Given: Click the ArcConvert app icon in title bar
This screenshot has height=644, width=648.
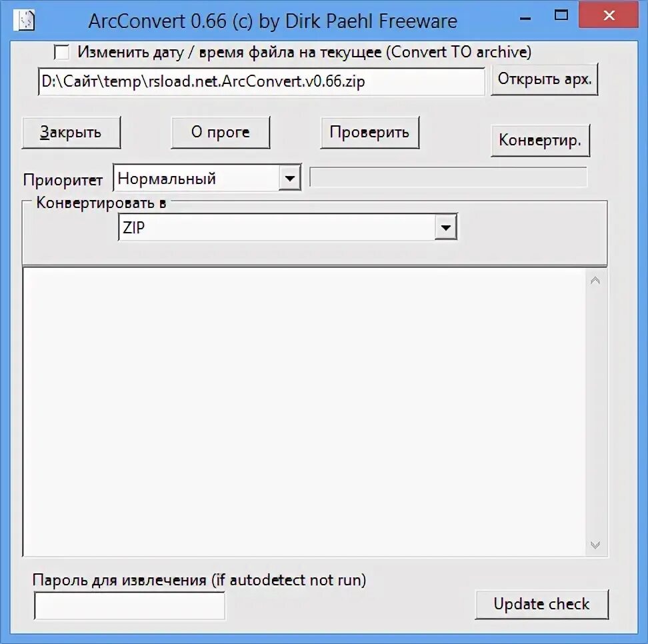Looking at the screenshot, I should click(x=24, y=21).
